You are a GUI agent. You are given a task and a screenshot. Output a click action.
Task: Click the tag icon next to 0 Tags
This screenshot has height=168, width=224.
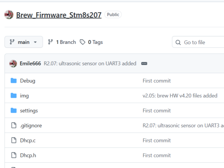(82, 42)
